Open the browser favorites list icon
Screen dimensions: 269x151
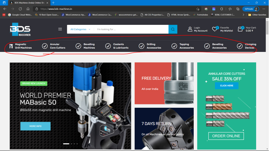[230, 9]
